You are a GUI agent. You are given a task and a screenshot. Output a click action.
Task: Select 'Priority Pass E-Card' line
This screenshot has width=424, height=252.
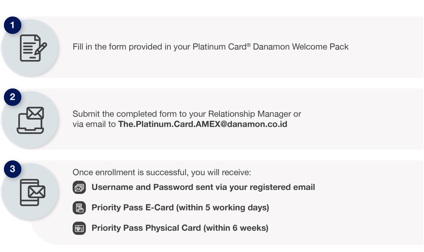click(180, 207)
